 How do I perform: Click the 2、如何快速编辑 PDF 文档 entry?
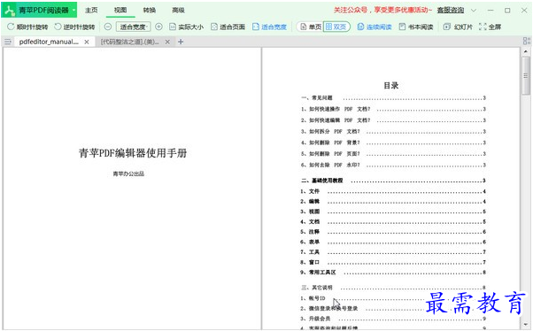pyautogui.click(x=393, y=120)
